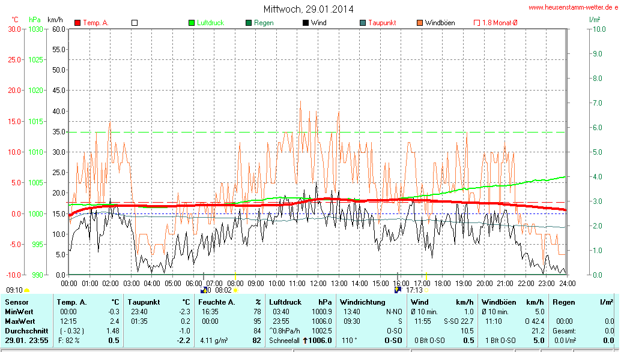
Task: Click the red outline 1.8 Monat-Ø legend swatch
Action: click(477, 23)
